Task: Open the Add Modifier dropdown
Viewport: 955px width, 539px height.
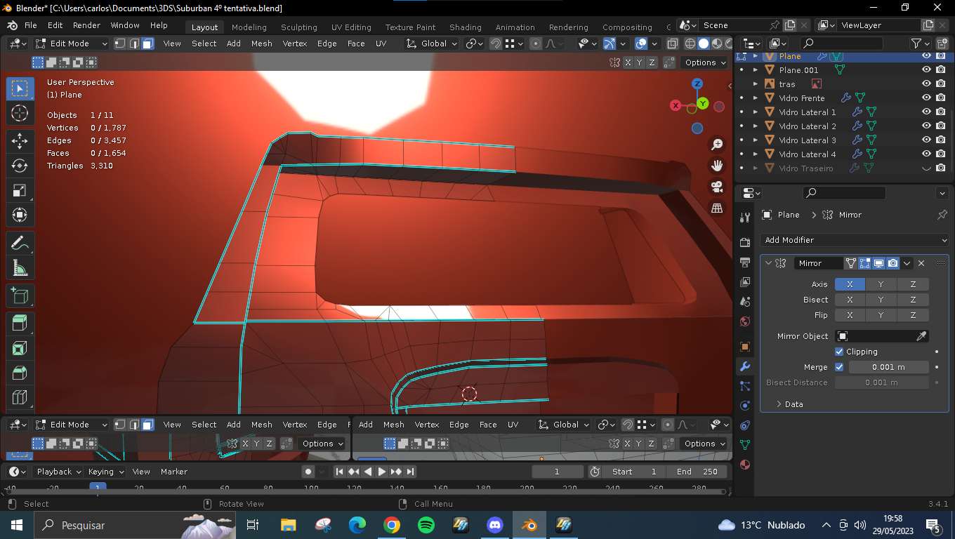Action: pos(855,240)
